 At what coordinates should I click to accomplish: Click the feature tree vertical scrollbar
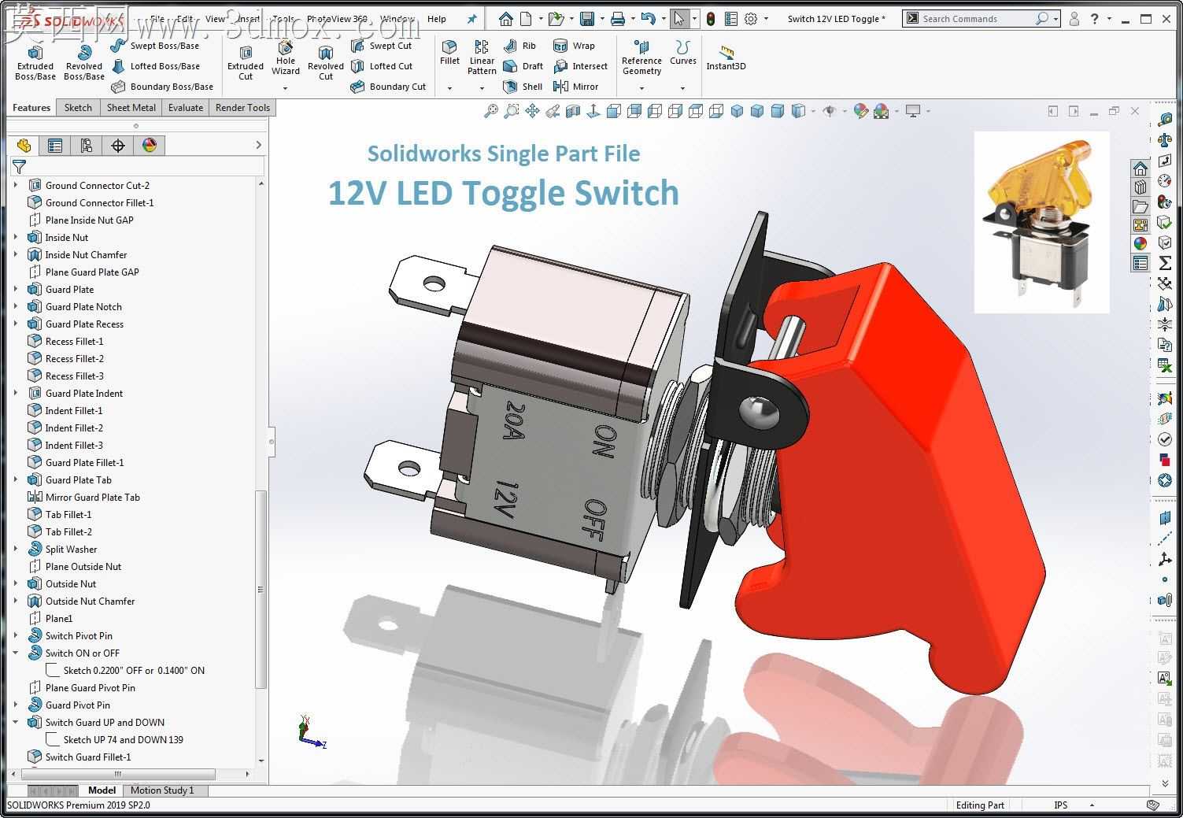[x=261, y=589]
